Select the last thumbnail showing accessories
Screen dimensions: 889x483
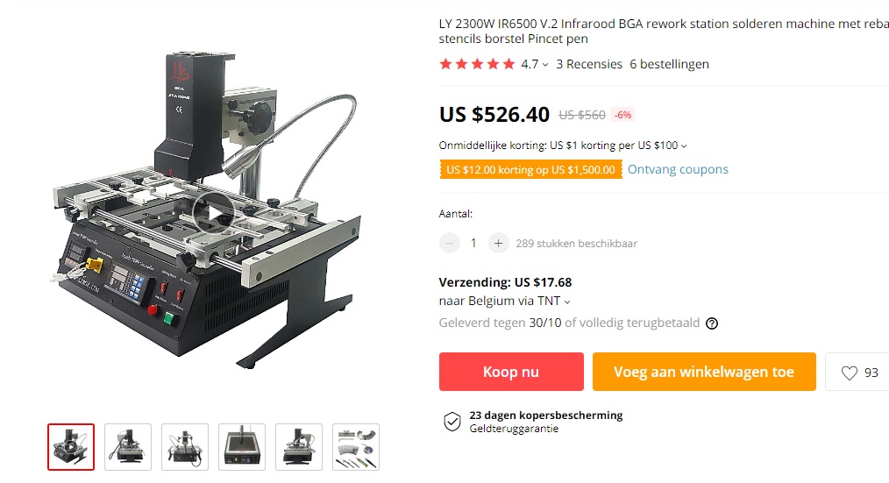[x=356, y=447]
